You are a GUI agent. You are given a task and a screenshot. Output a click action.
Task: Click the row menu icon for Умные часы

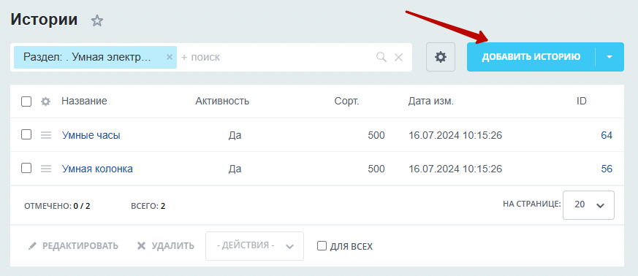46,135
